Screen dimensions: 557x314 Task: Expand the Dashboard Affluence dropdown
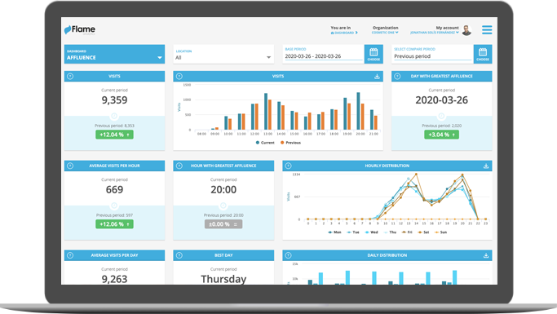click(114, 54)
